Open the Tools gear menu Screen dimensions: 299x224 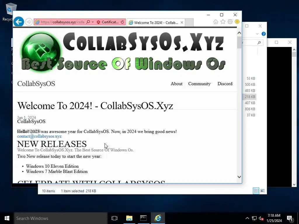[230, 22]
